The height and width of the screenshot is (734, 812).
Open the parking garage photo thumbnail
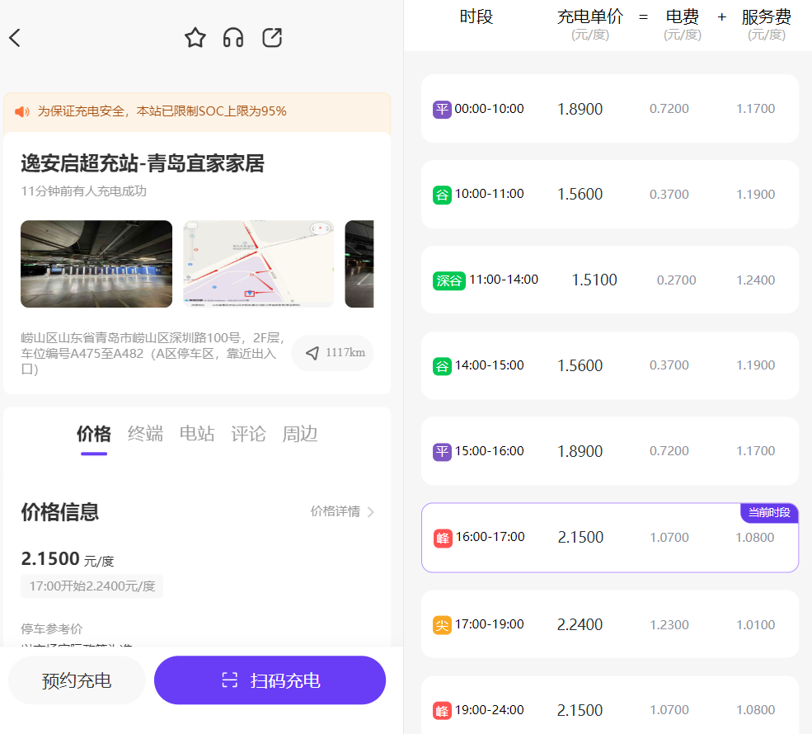coord(96,264)
